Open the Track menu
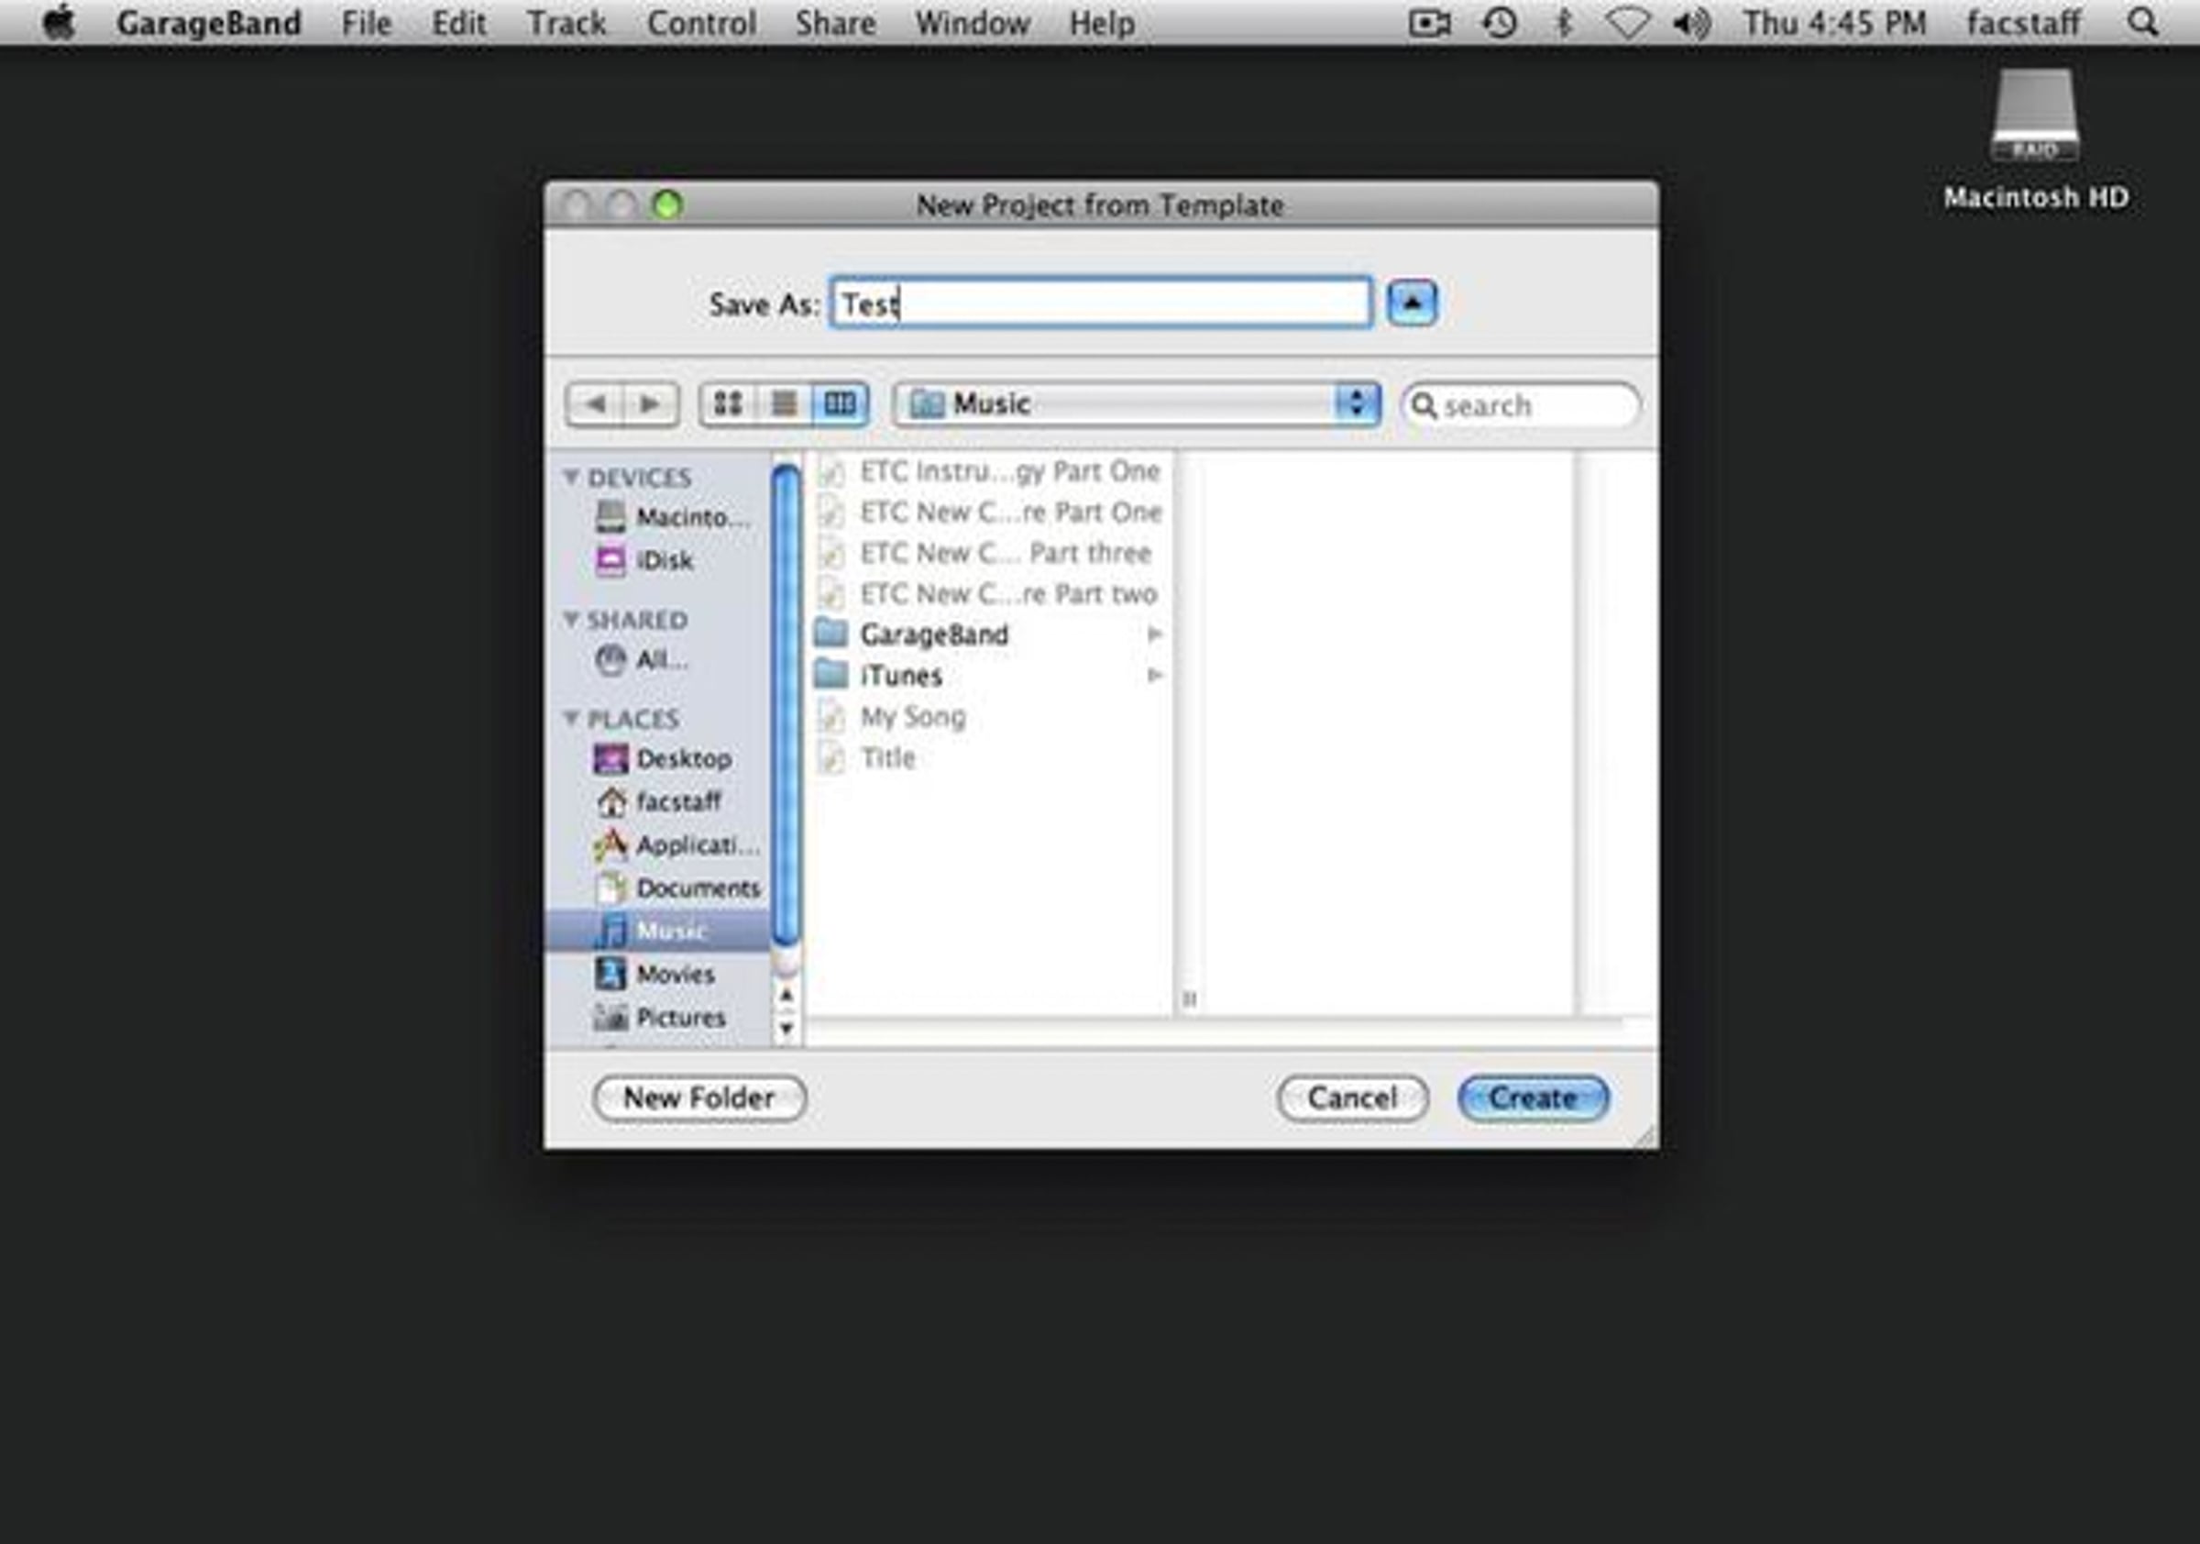This screenshot has width=2200, height=1544. coord(566,22)
